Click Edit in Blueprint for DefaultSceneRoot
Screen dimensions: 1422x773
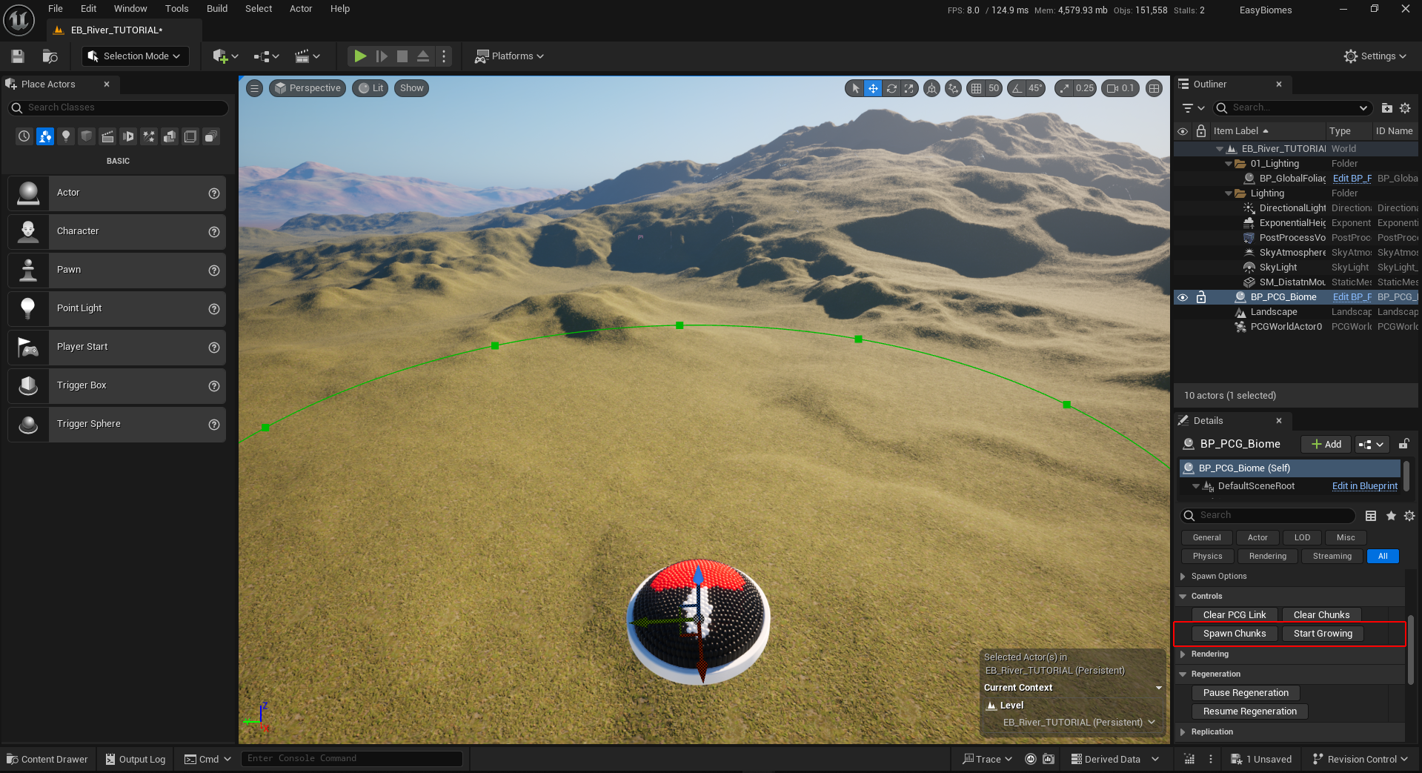pos(1364,486)
